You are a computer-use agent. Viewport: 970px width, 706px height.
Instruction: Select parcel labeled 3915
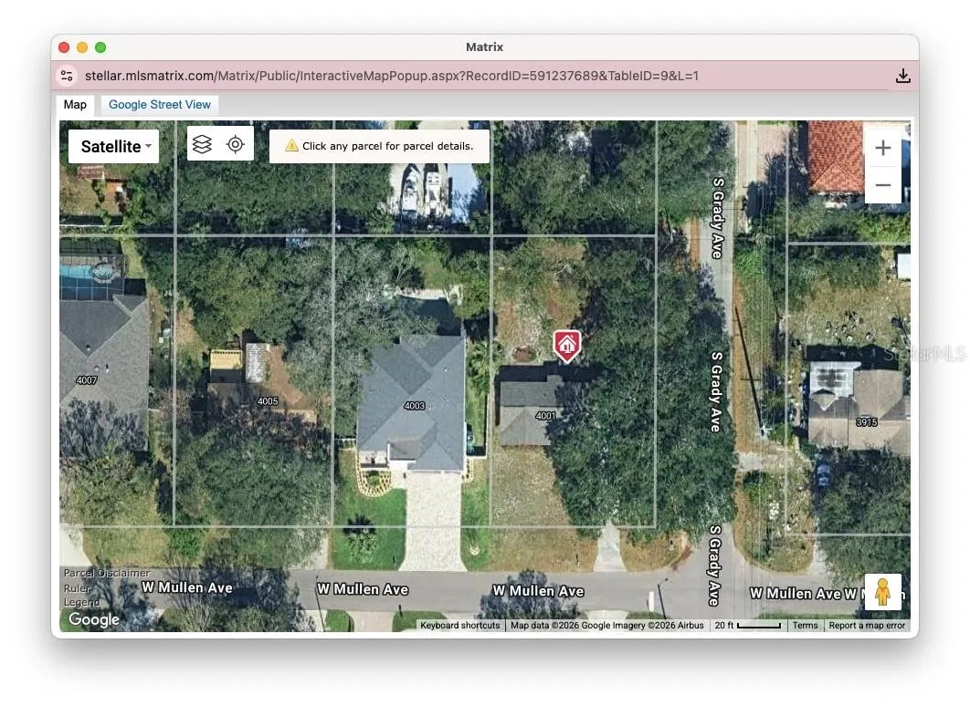[867, 422]
